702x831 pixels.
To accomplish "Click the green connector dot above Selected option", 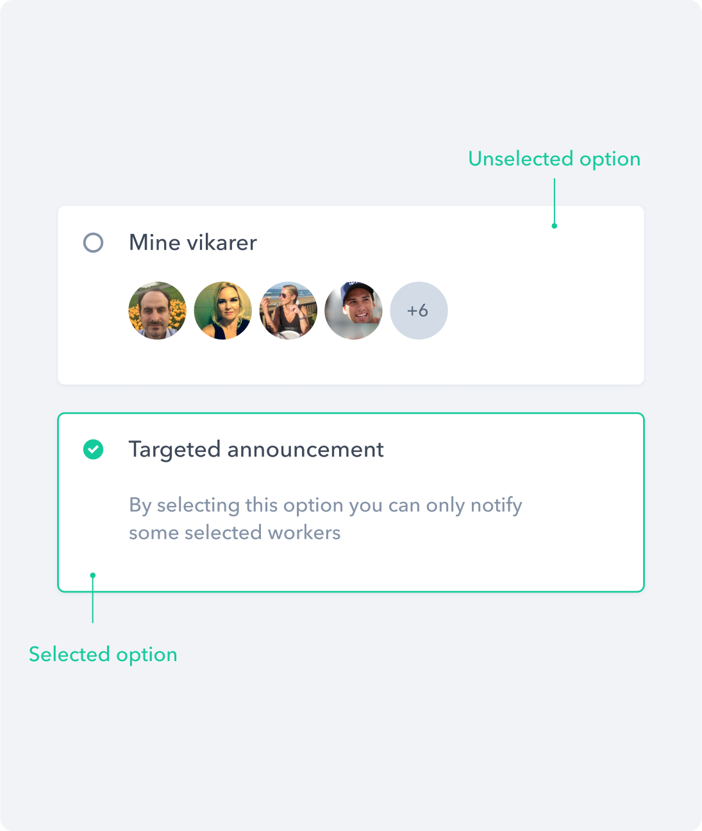I will [93, 575].
